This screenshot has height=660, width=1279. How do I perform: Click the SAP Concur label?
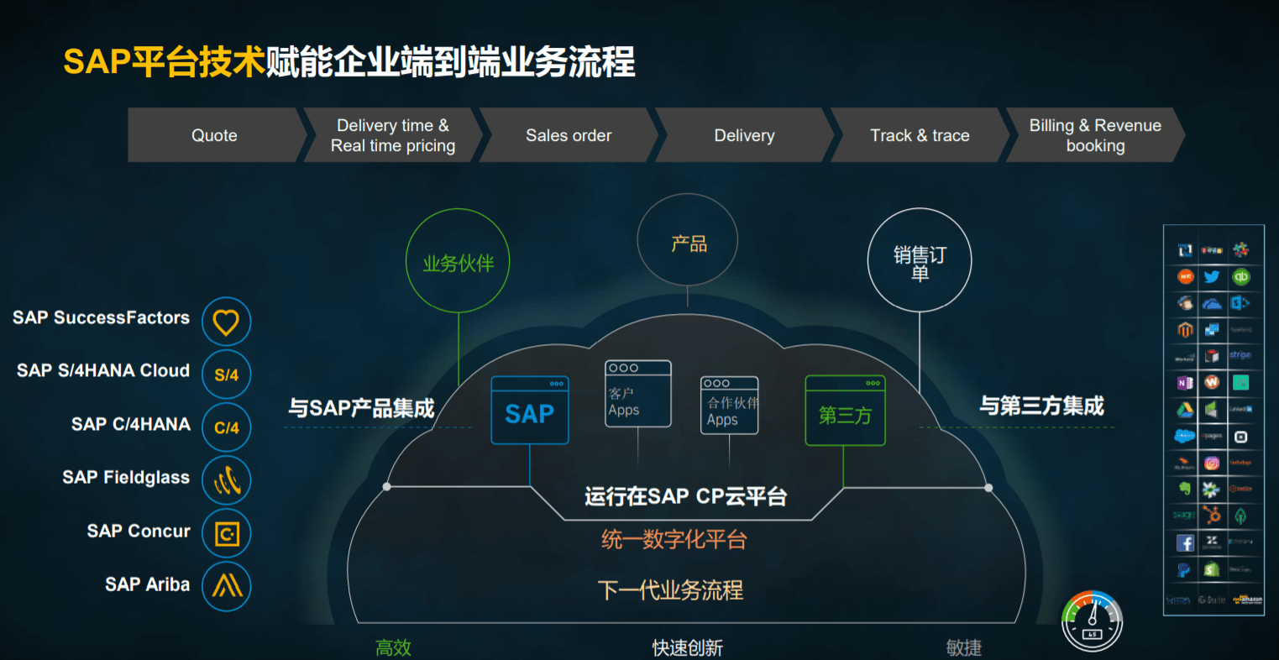tap(139, 531)
